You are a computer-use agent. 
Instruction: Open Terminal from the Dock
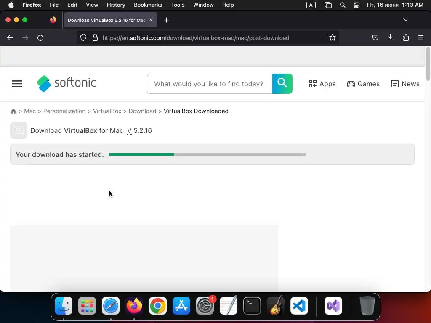[x=252, y=306]
